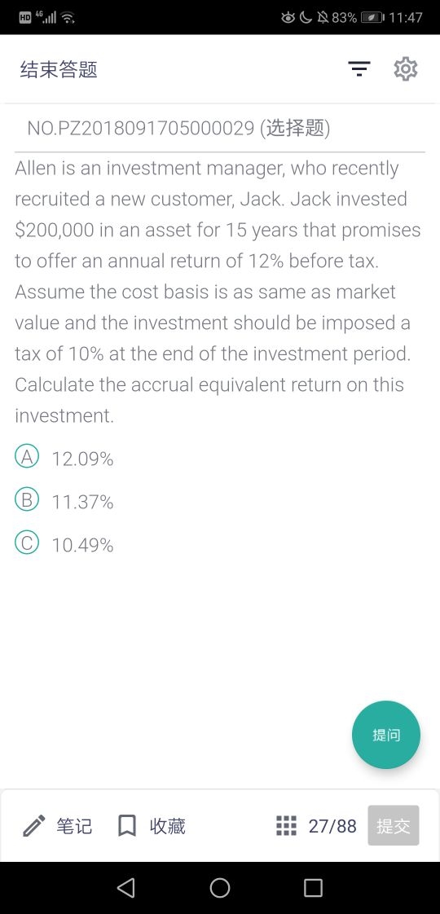Open the question grid icon
Viewport: 440px width, 914px height.
click(x=286, y=825)
